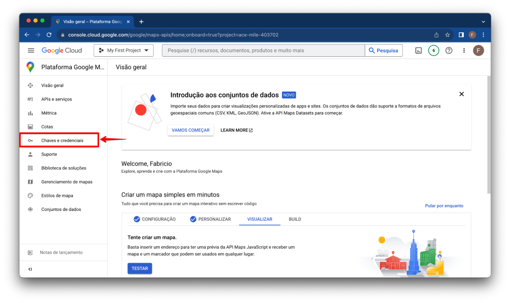
Task: Click the page vertical scrollbar
Action: click(489, 135)
